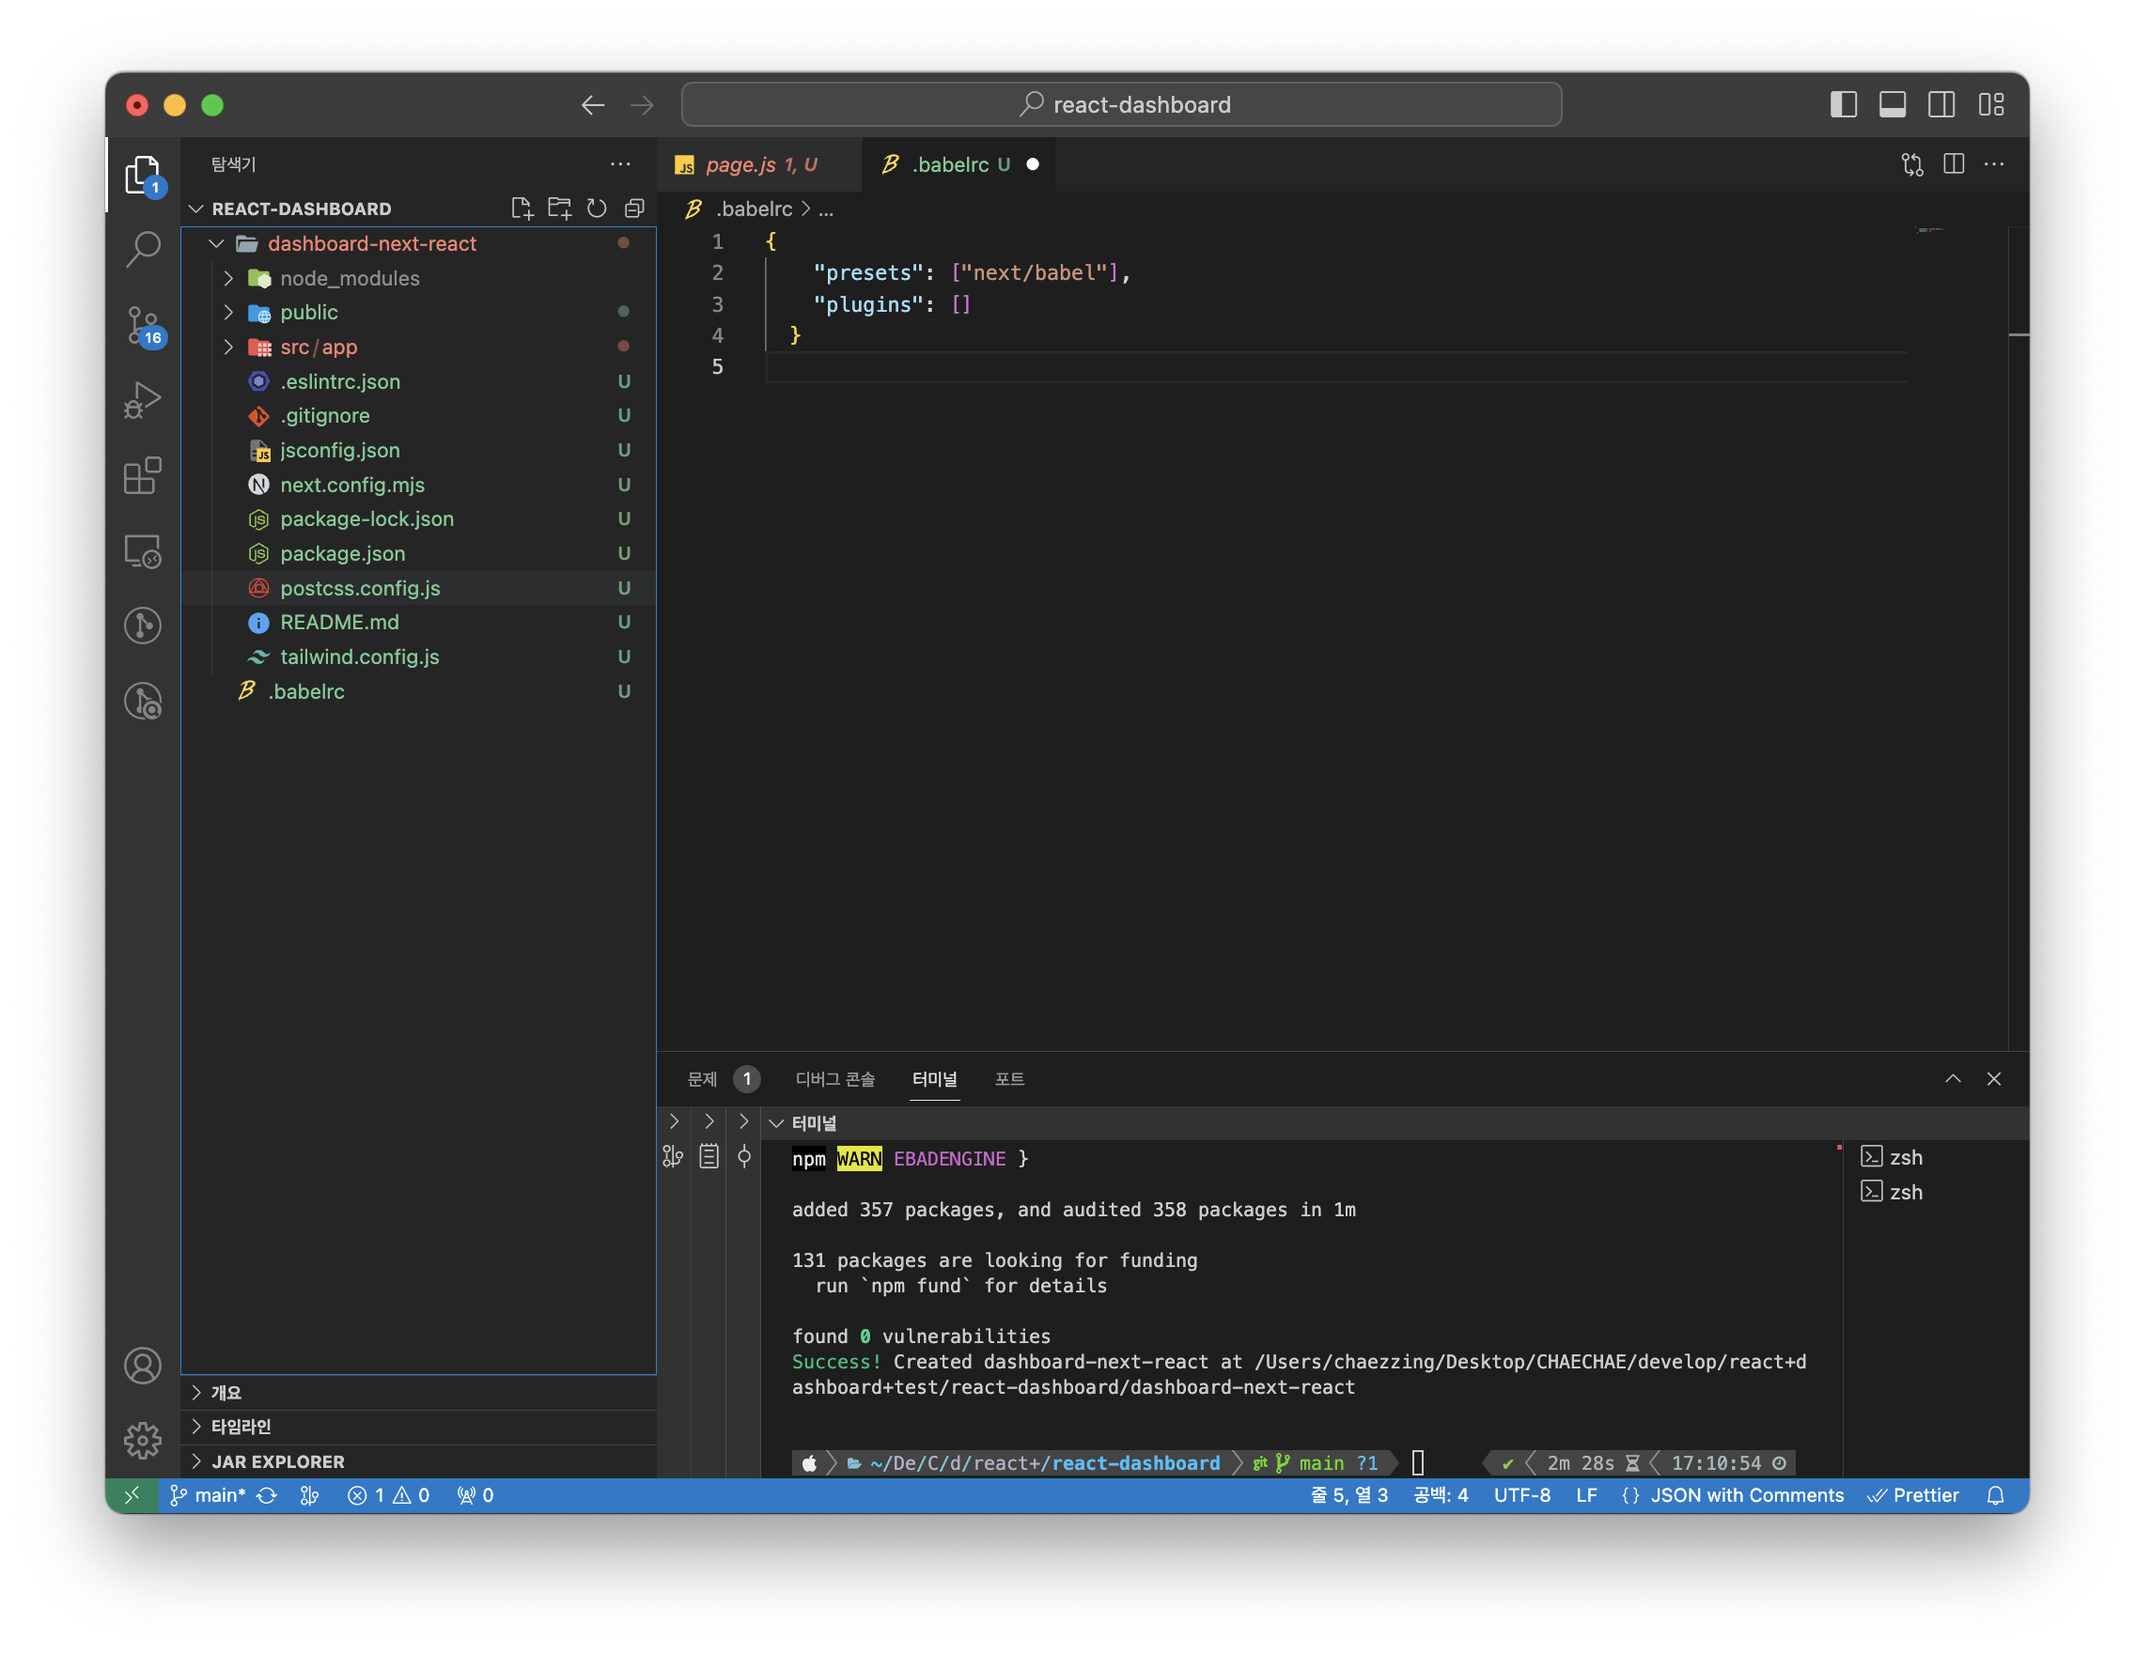Collapse all folders in explorer
This screenshot has width=2135, height=1653.
(x=634, y=209)
